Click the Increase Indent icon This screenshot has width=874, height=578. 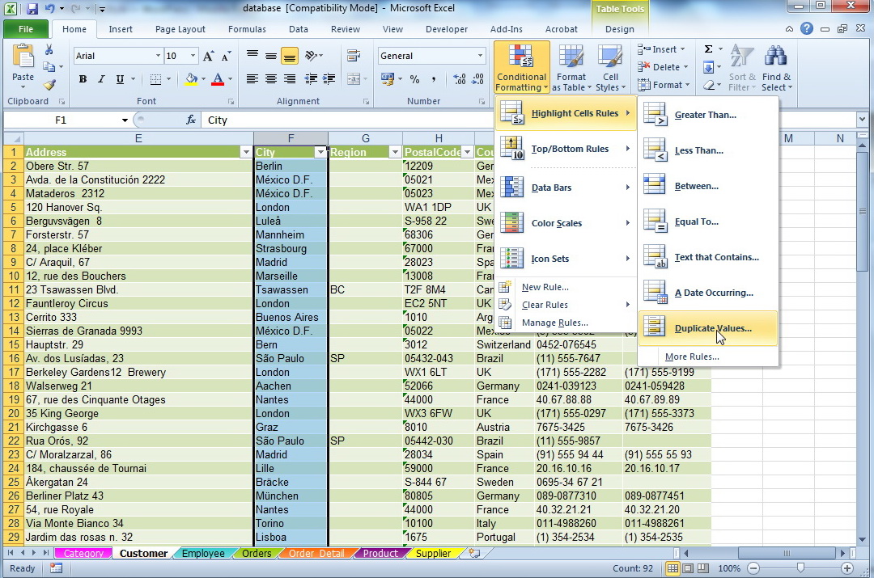point(329,79)
